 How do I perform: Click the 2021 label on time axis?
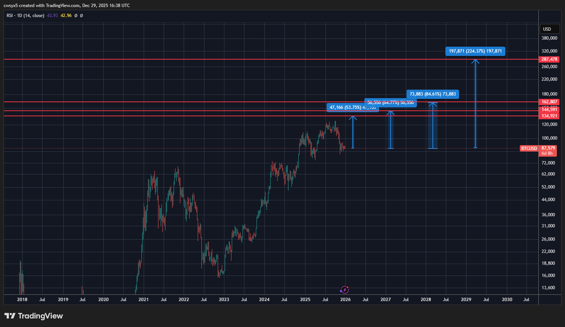(143, 299)
